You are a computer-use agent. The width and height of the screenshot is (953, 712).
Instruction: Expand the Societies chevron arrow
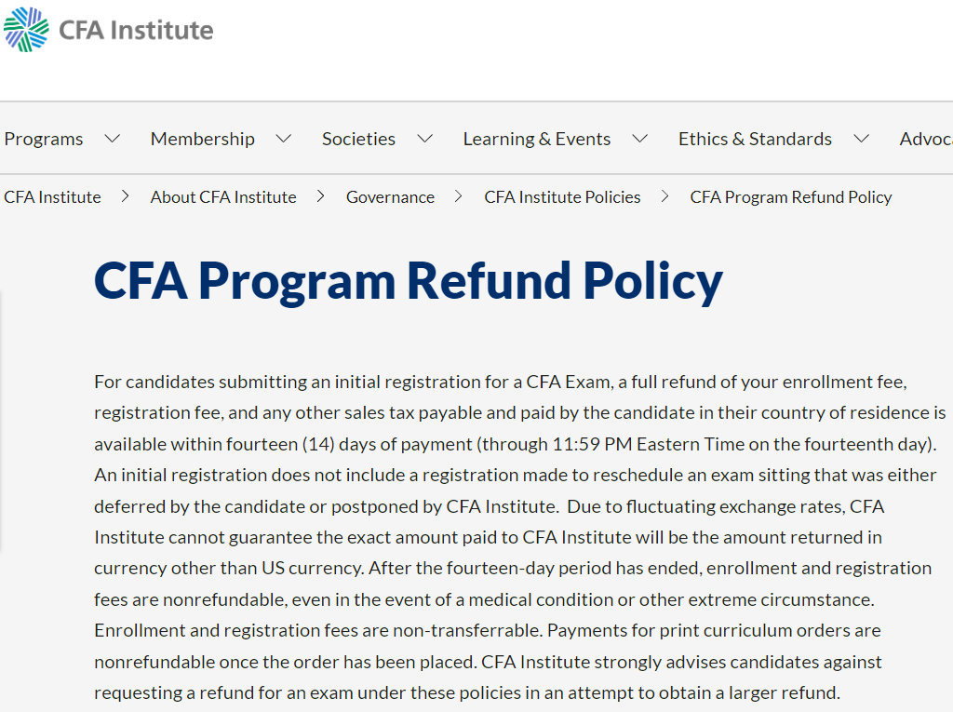point(425,139)
